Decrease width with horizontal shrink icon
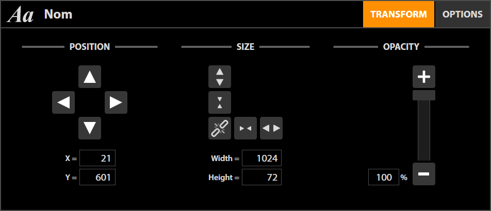This screenshot has width=491, height=211. click(x=246, y=128)
